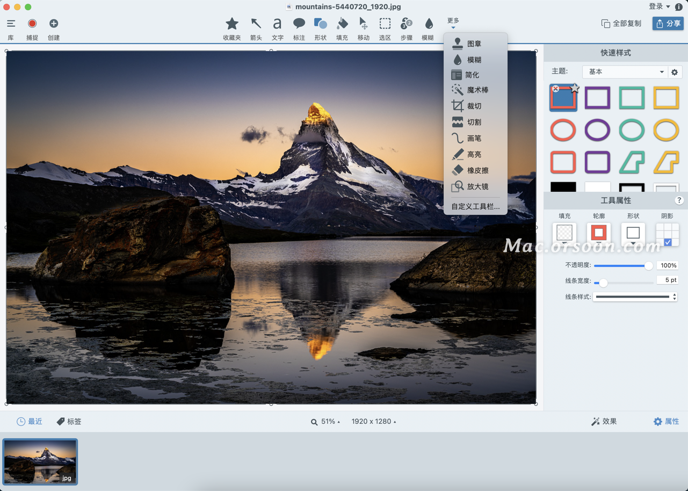The height and width of the screenshot is (491, 688).
Task: Pick the yellow rectangle quick style
Action: [x=666, y=98]
